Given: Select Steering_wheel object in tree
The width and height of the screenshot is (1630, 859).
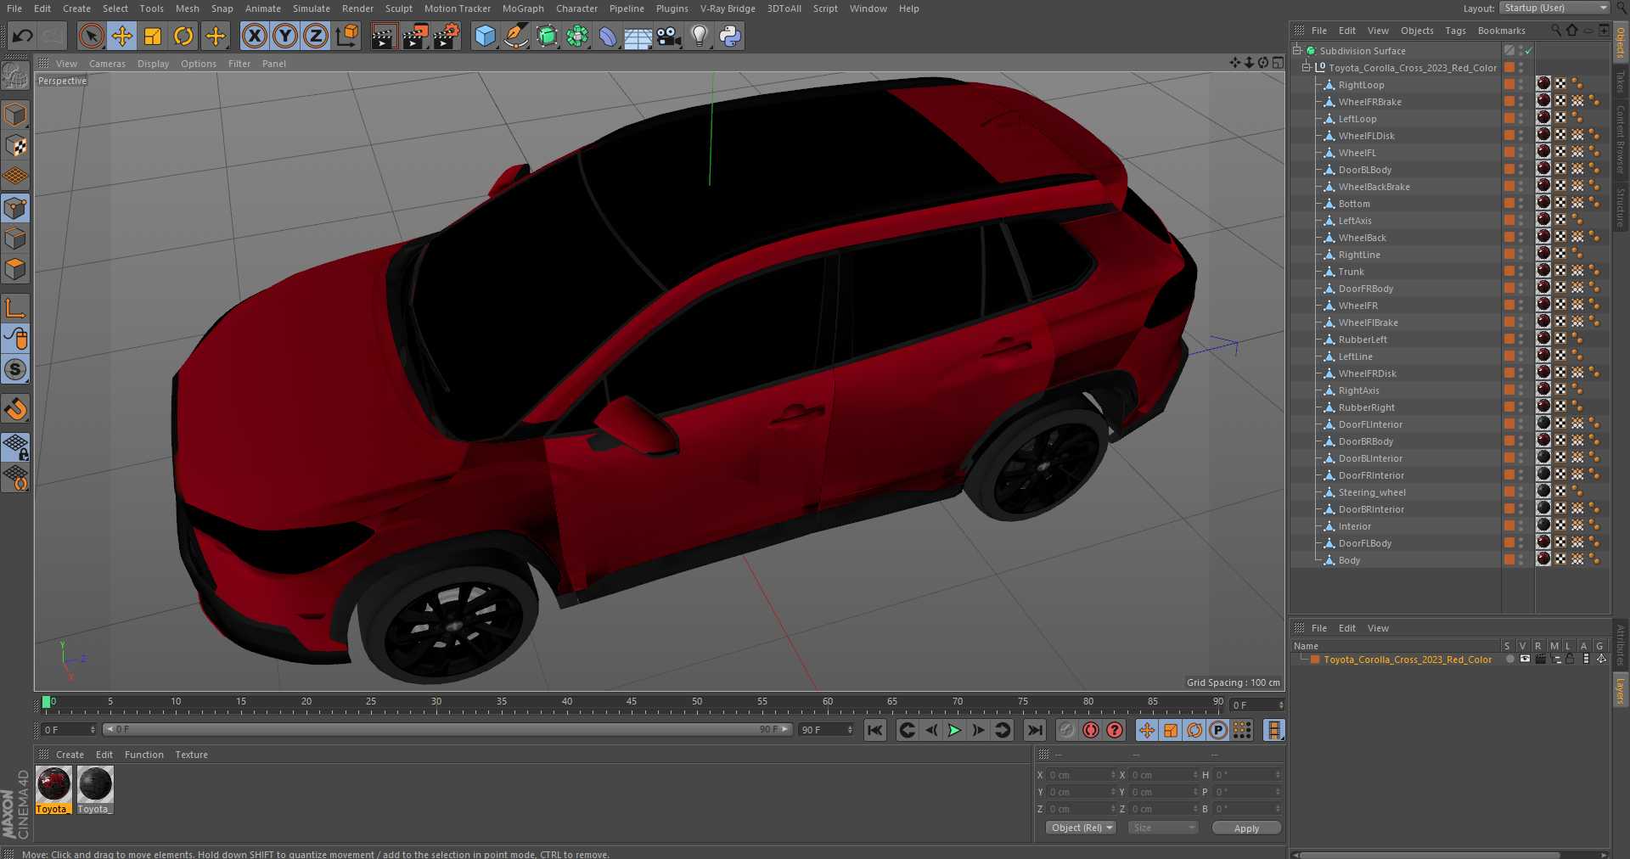Looking at the screenshot, I should tap(1372, 492).
